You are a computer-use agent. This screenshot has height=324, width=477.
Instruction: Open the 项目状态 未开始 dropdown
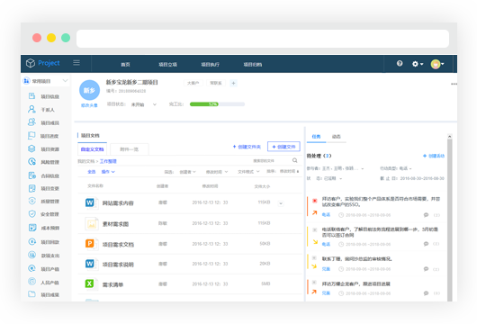(144, 104)
